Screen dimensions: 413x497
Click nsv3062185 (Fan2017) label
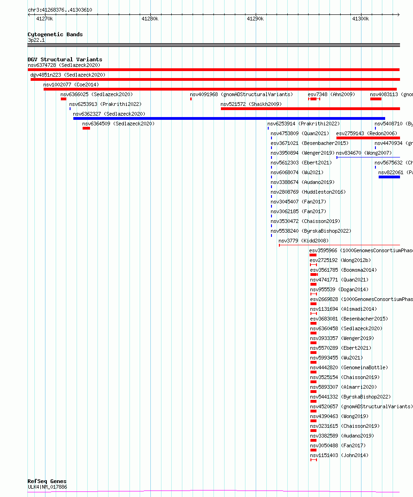click(298, 211)
